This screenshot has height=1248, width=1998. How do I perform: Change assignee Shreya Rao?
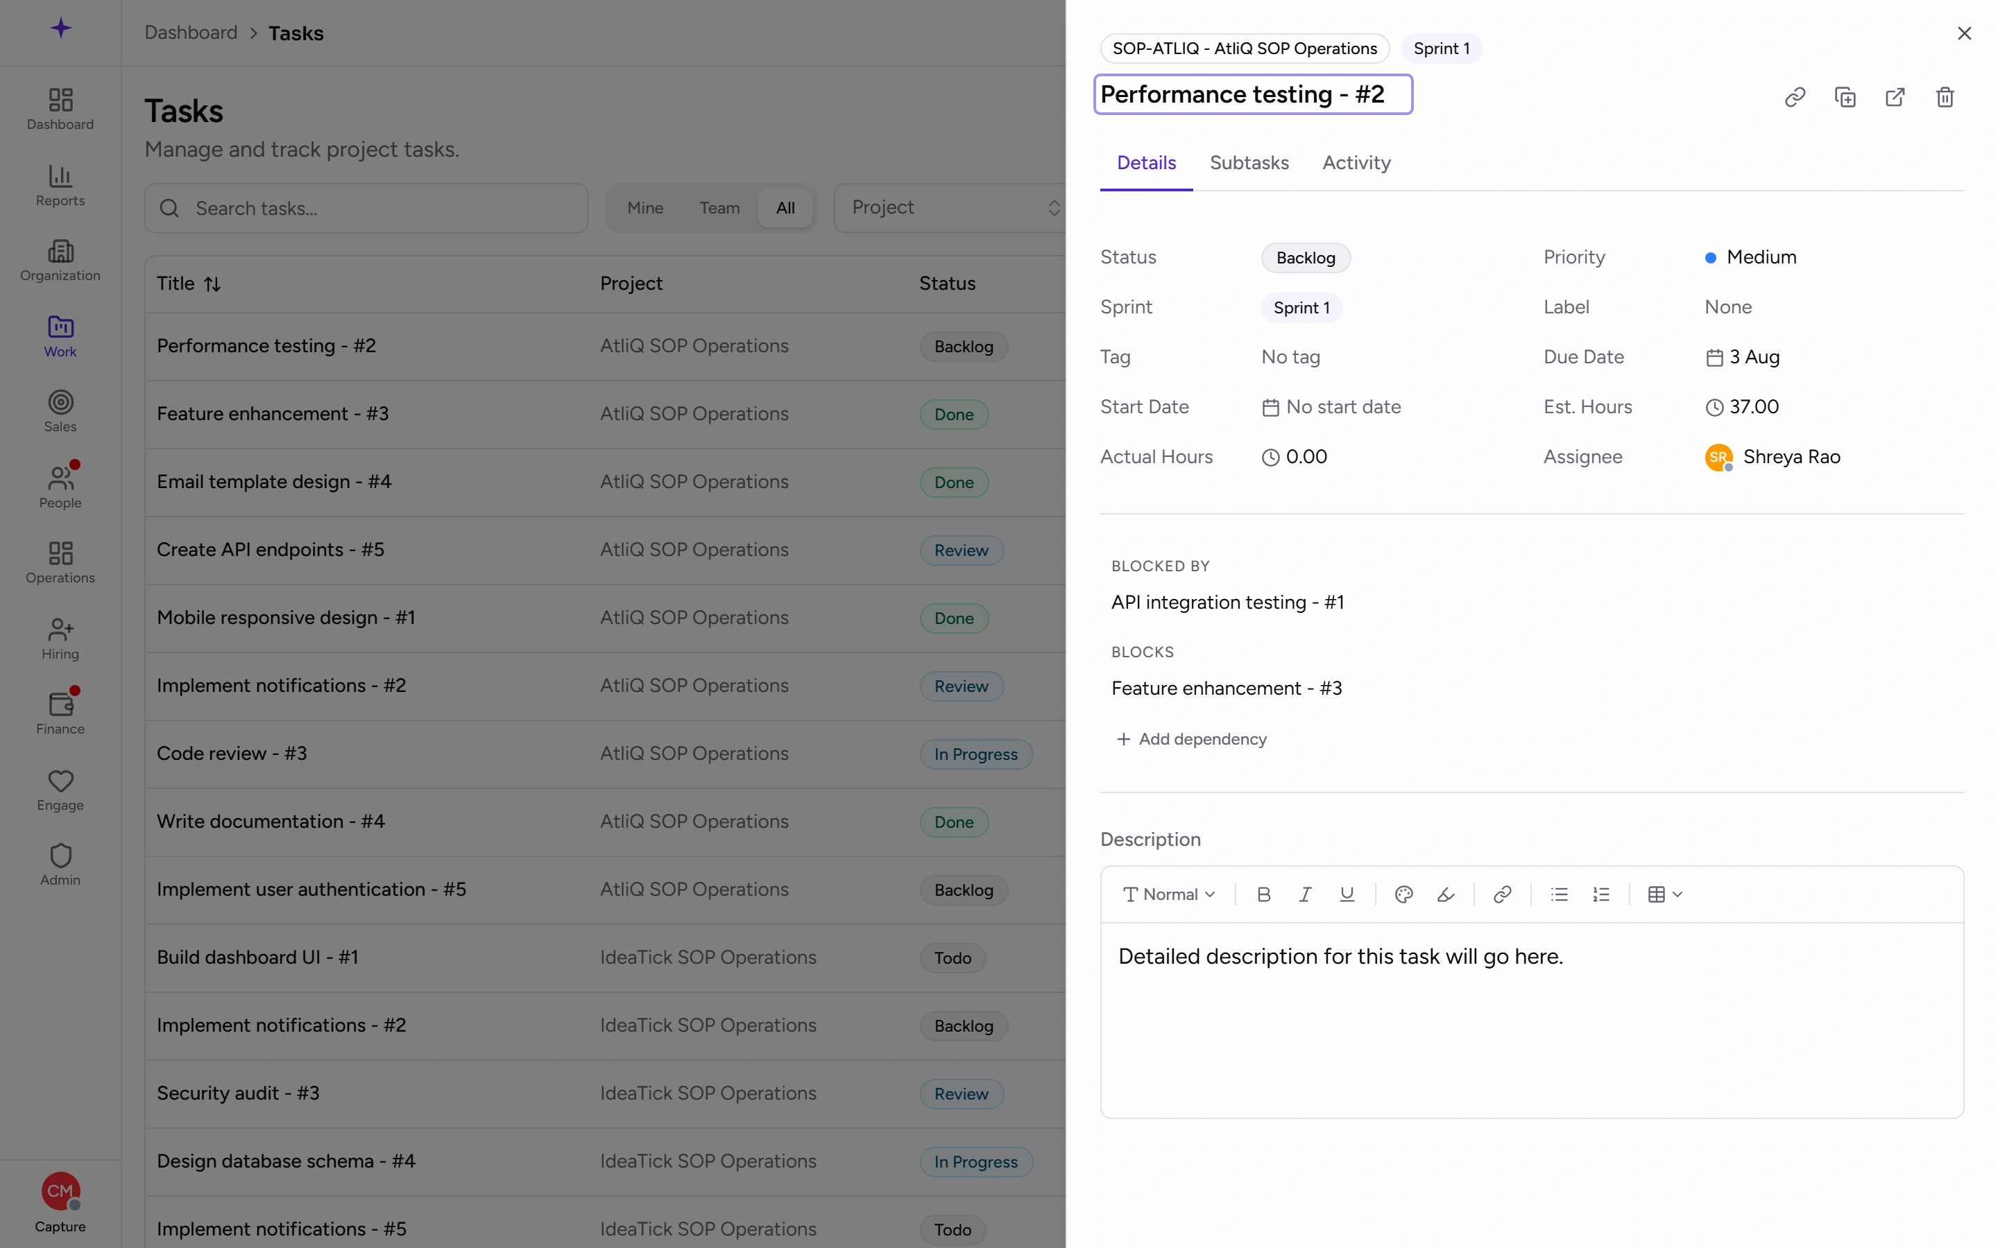coord(1773,456)
